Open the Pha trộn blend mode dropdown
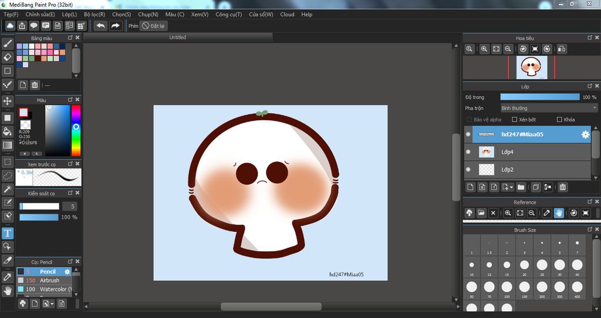Image resolution: width=601 pixels, height=318 pixels. click(x=549, y=109)
